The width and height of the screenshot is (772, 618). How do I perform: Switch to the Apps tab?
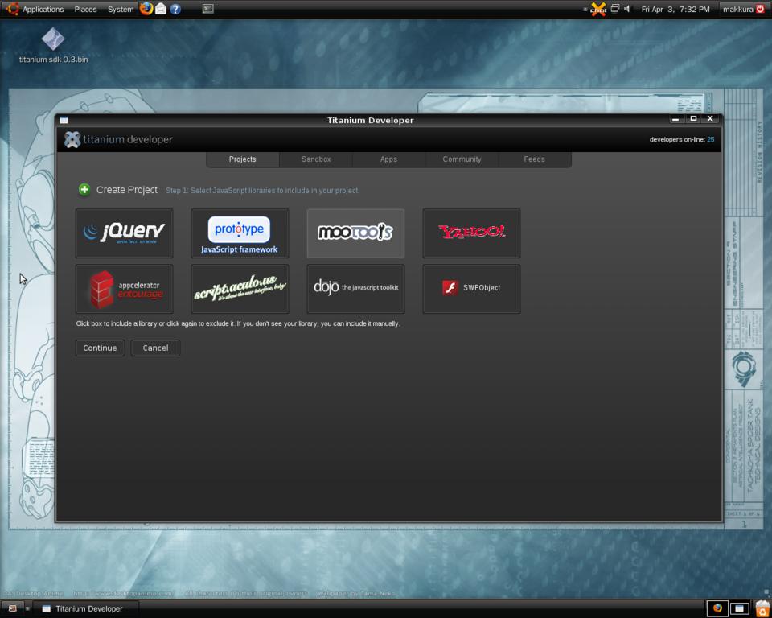coord(388,159)
